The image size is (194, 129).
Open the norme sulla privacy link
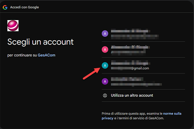[x=141, y=116]
